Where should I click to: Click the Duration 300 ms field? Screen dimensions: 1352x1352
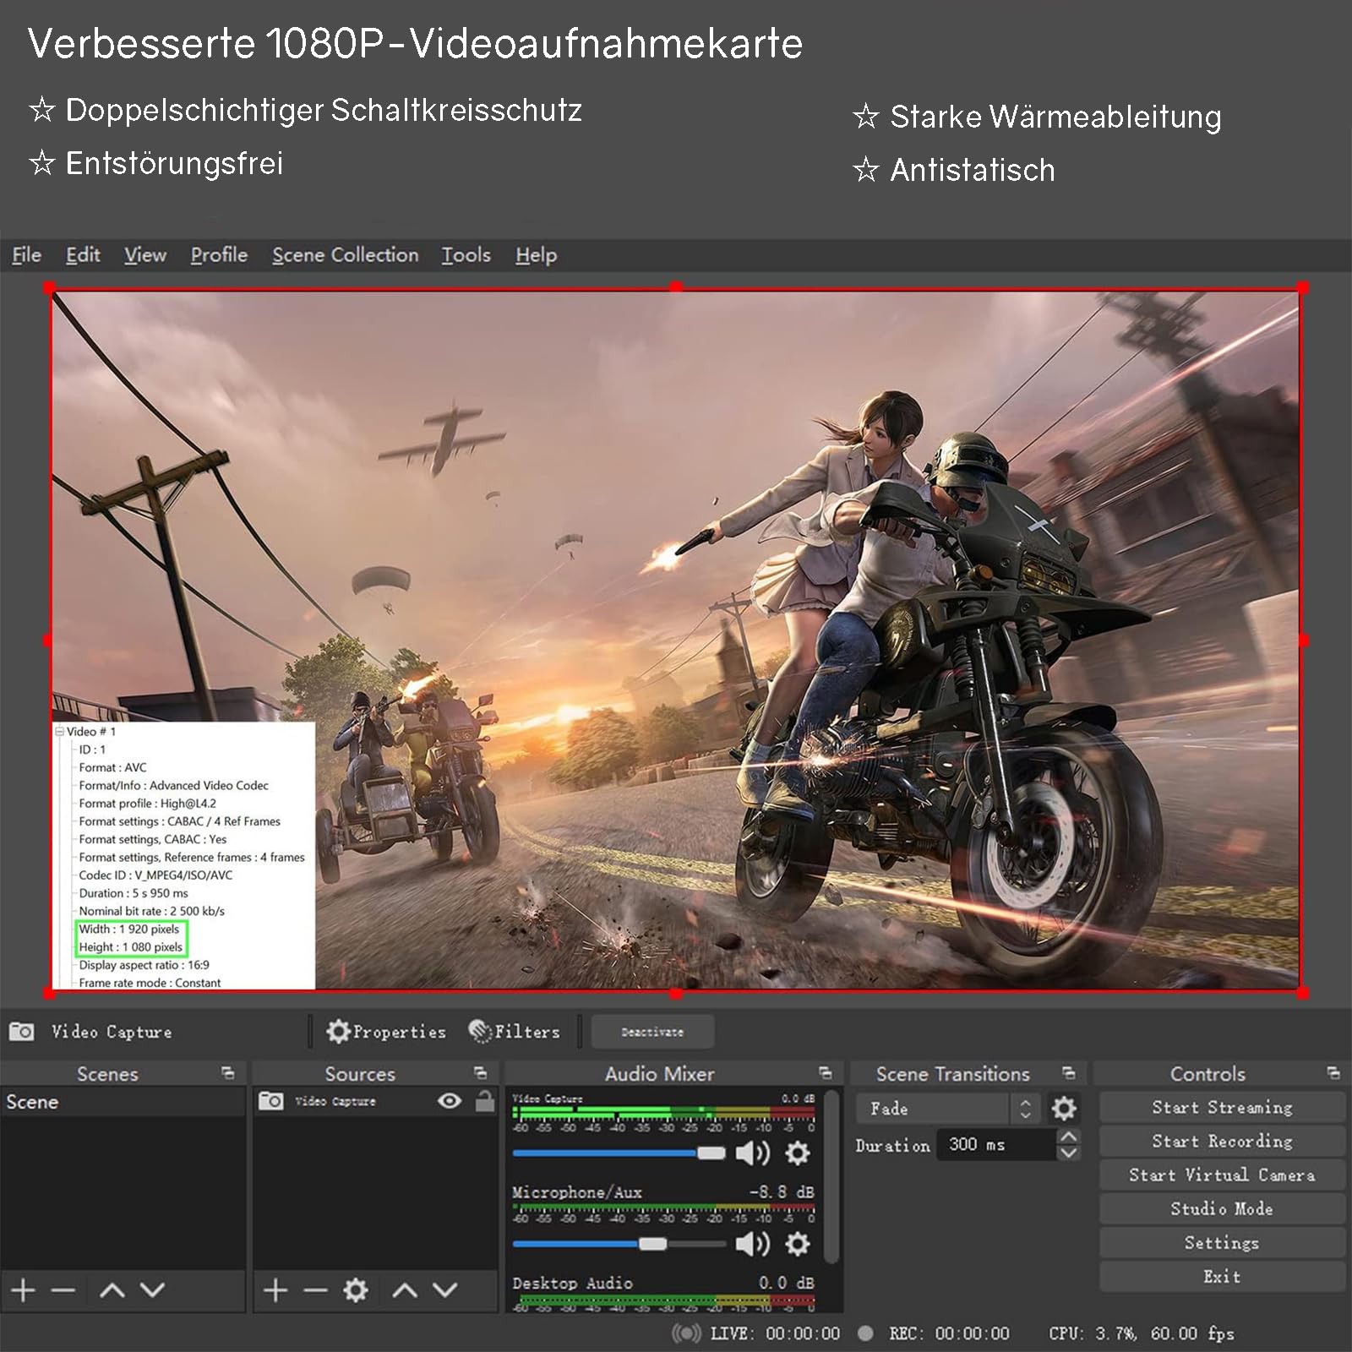click(995, 1144)
